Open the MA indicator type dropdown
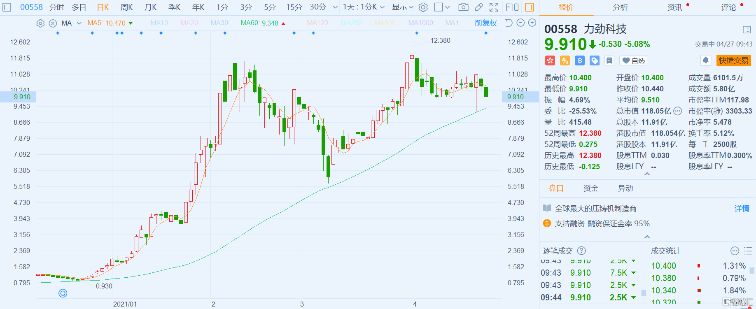 point(79,23)
